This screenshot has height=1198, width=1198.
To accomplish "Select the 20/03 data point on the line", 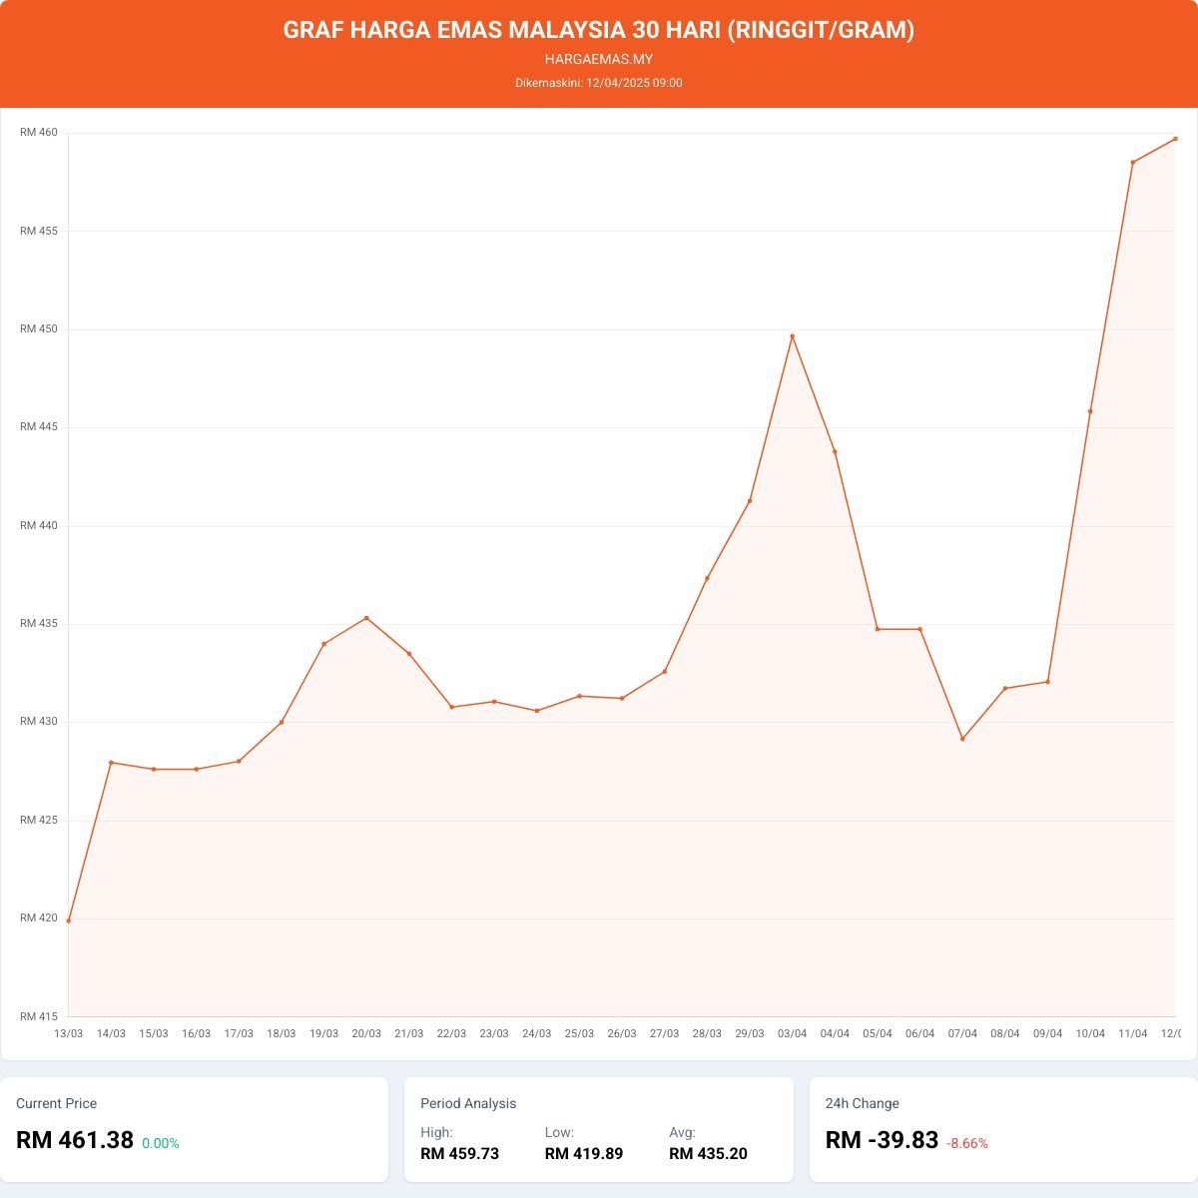I will [366, 618].
